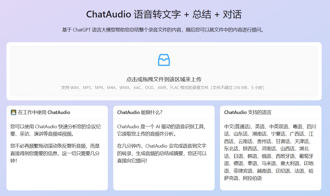The height and width of the screenshot is (196, 330).
Task: Click the card heading 在工作中使用 ChatAudio
Action: coord(44,112)
